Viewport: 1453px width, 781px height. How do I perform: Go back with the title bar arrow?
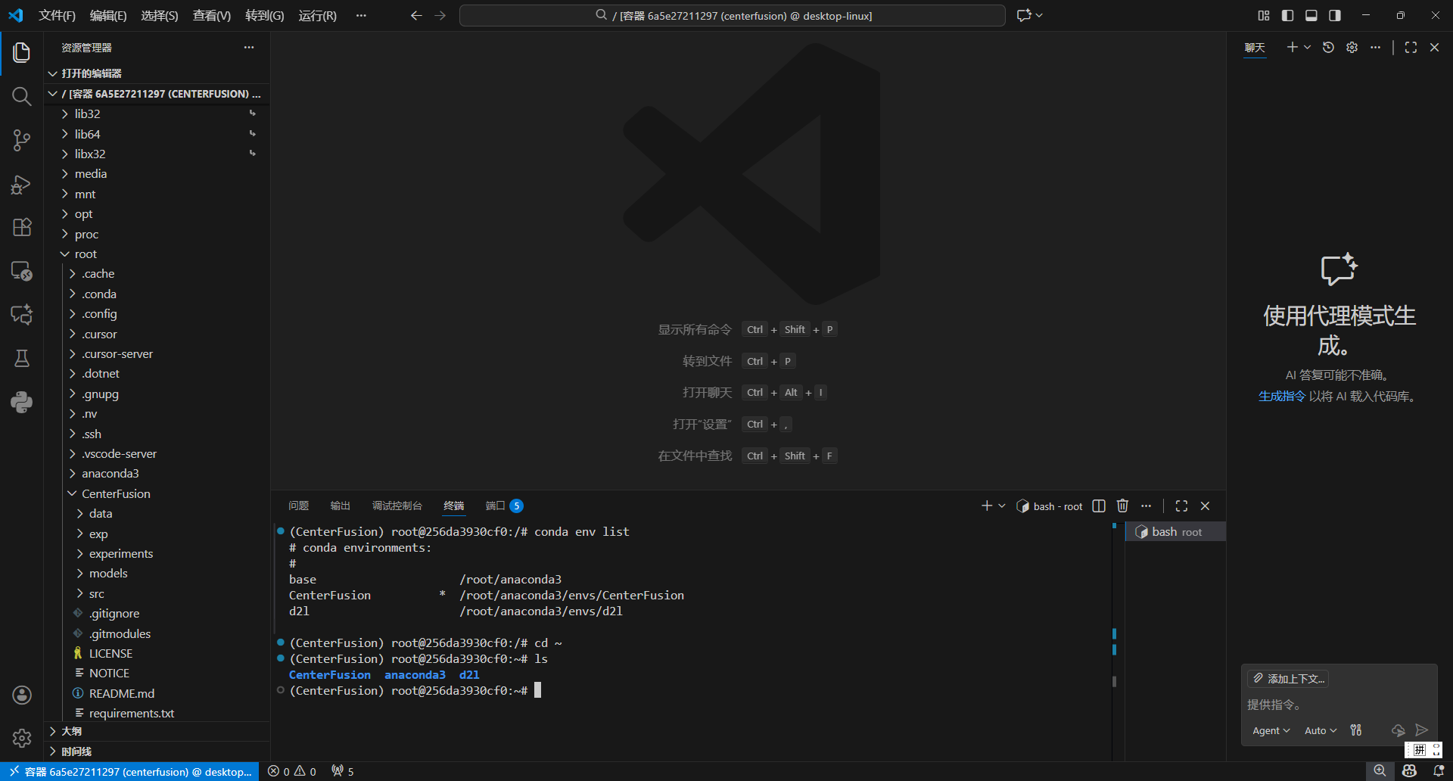click(x=416, y=15)
